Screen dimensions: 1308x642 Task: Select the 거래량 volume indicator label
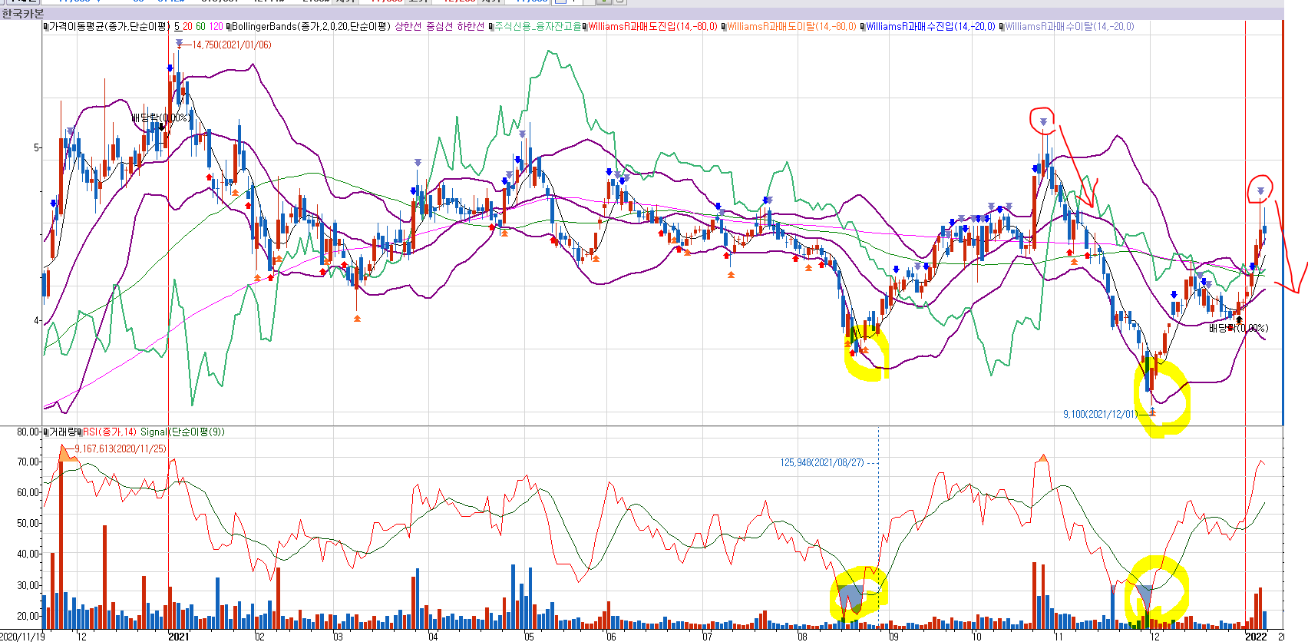[x=61, y=432]
